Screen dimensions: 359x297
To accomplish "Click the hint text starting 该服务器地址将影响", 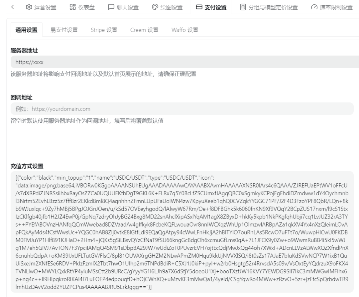I will tap(103, 74).
